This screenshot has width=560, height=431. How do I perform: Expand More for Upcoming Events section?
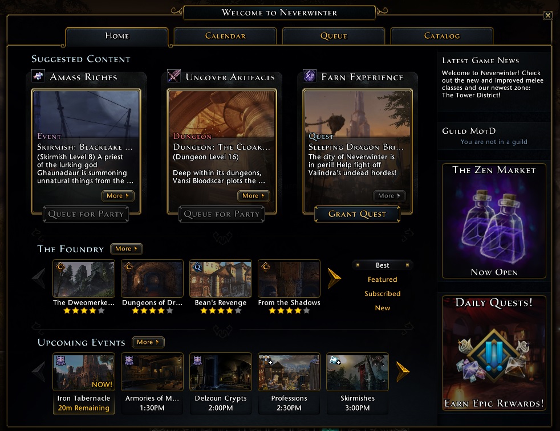click(x=148, y=342)
